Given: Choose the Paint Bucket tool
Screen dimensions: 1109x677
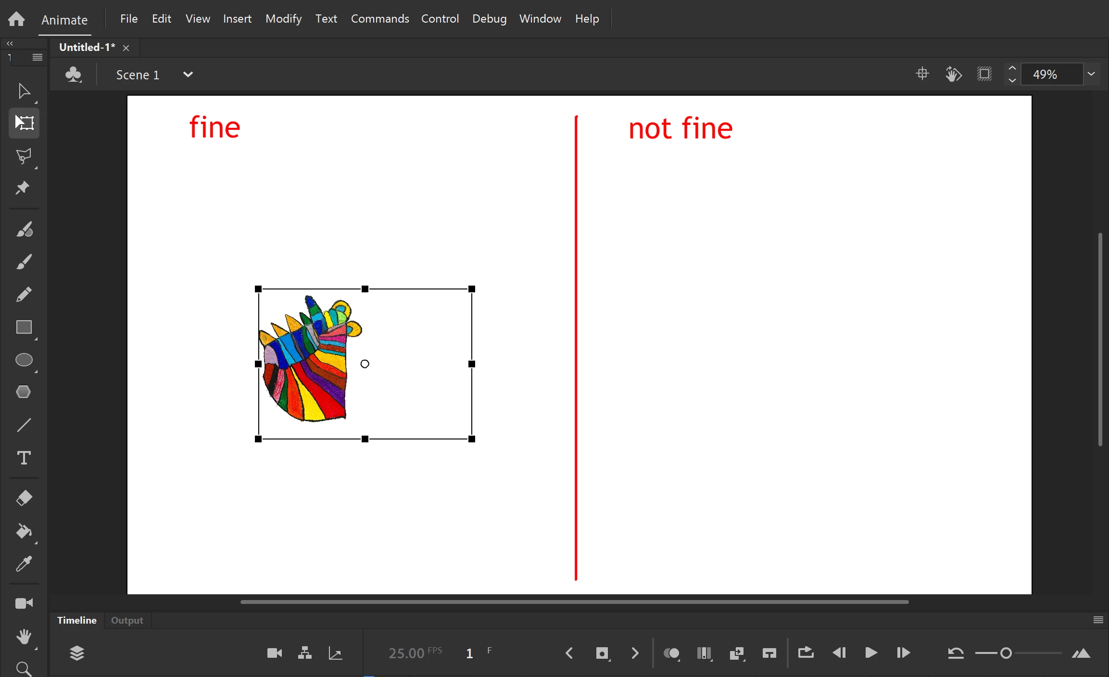Looking at the screenshot, I should [x=24, y=531].
